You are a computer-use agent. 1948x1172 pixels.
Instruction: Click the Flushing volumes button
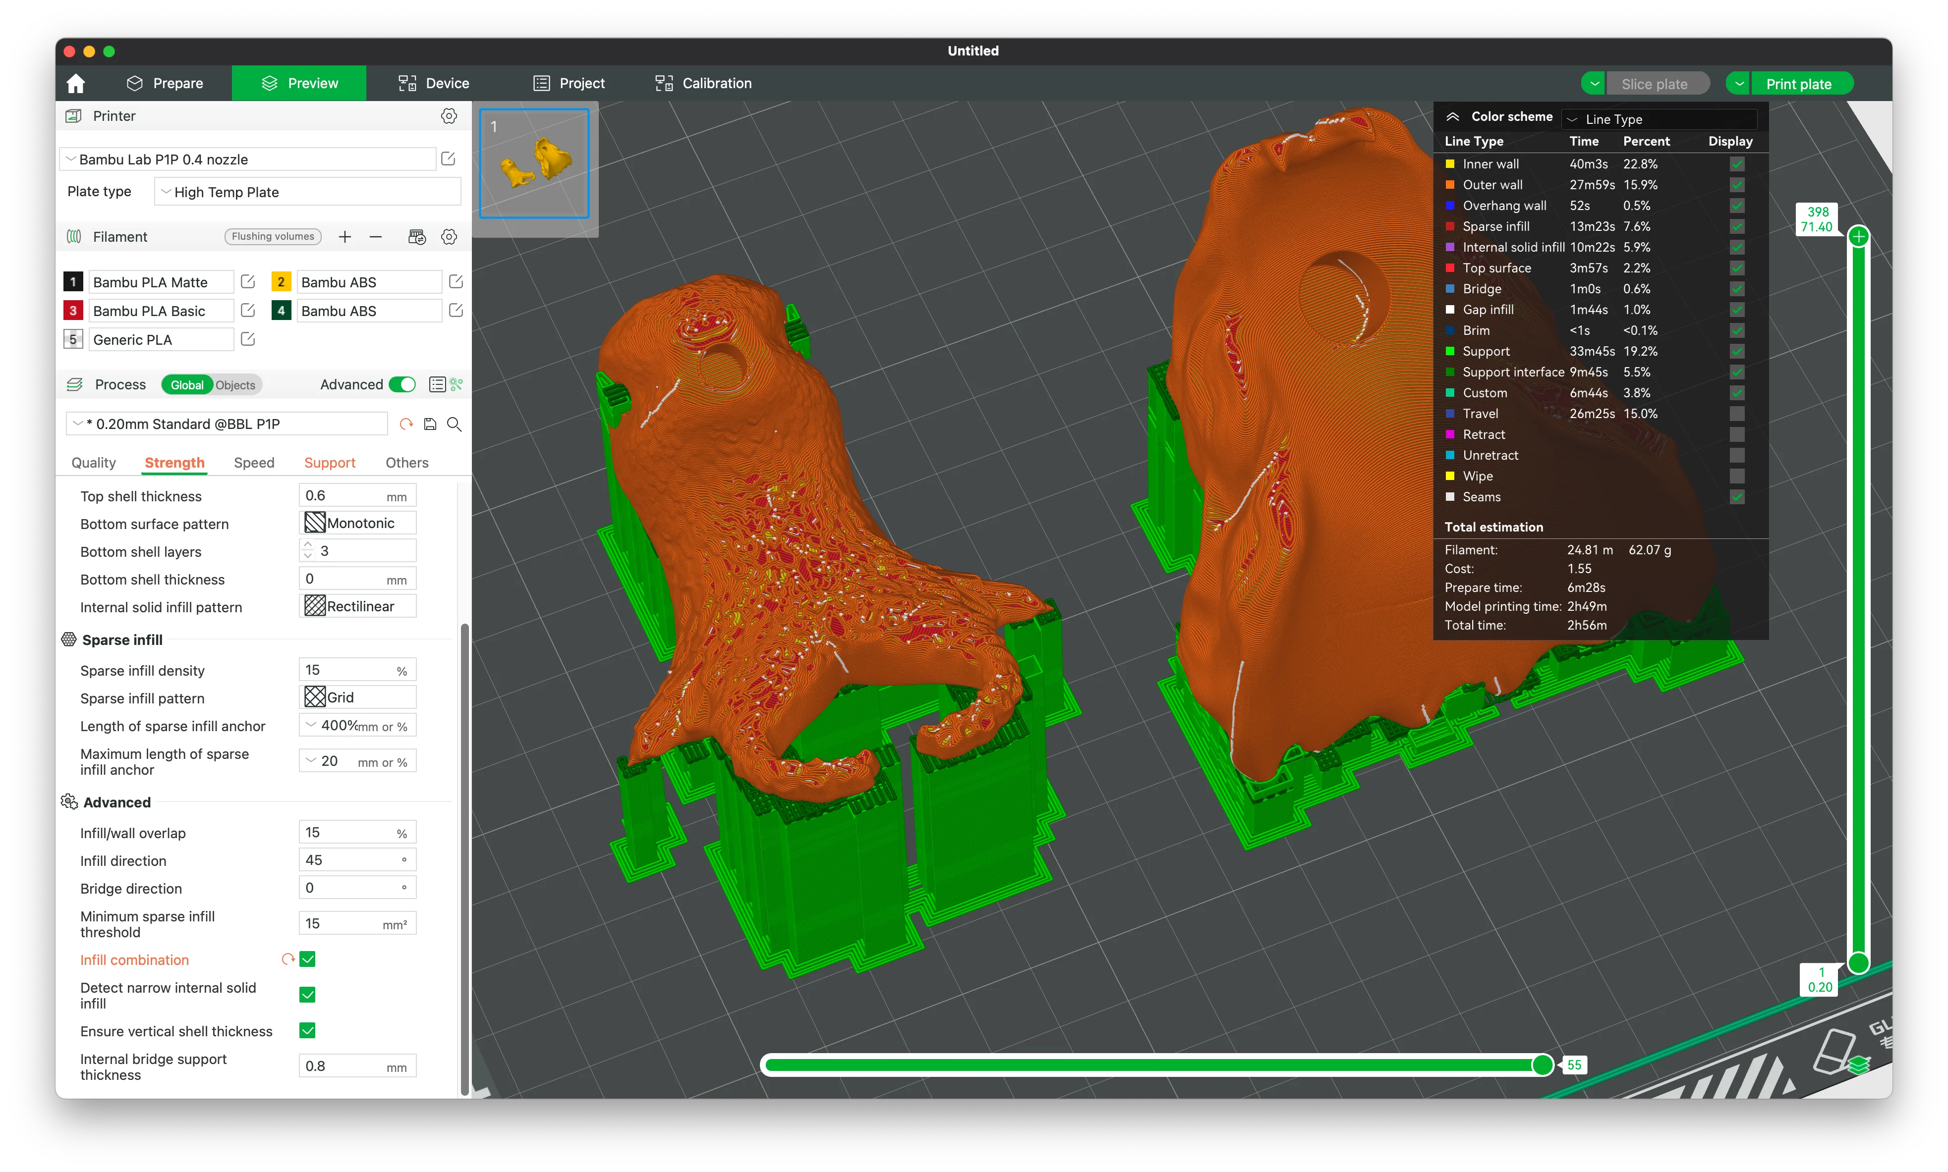click(x=273, y=237)
